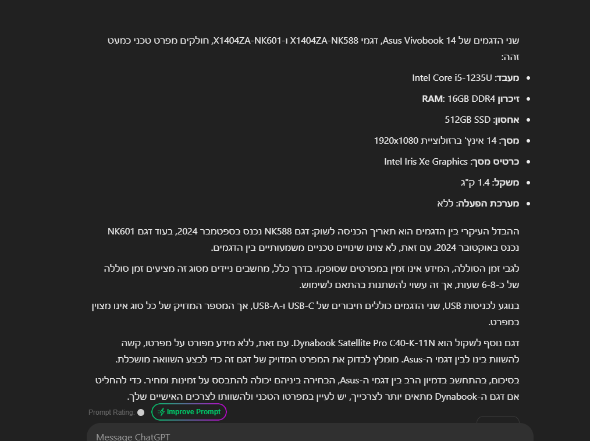Click the '1.4 ק"ג' weight line
This screenshot has width=590, height=441.
[489, 183]
